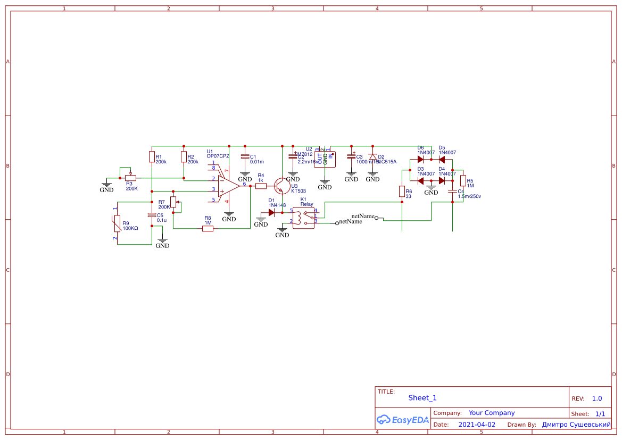The height and width of the screenshot is (440, 622).
Task: Click the C3 1000m/16v electrolytic capacitor
Action: point(352,156)
